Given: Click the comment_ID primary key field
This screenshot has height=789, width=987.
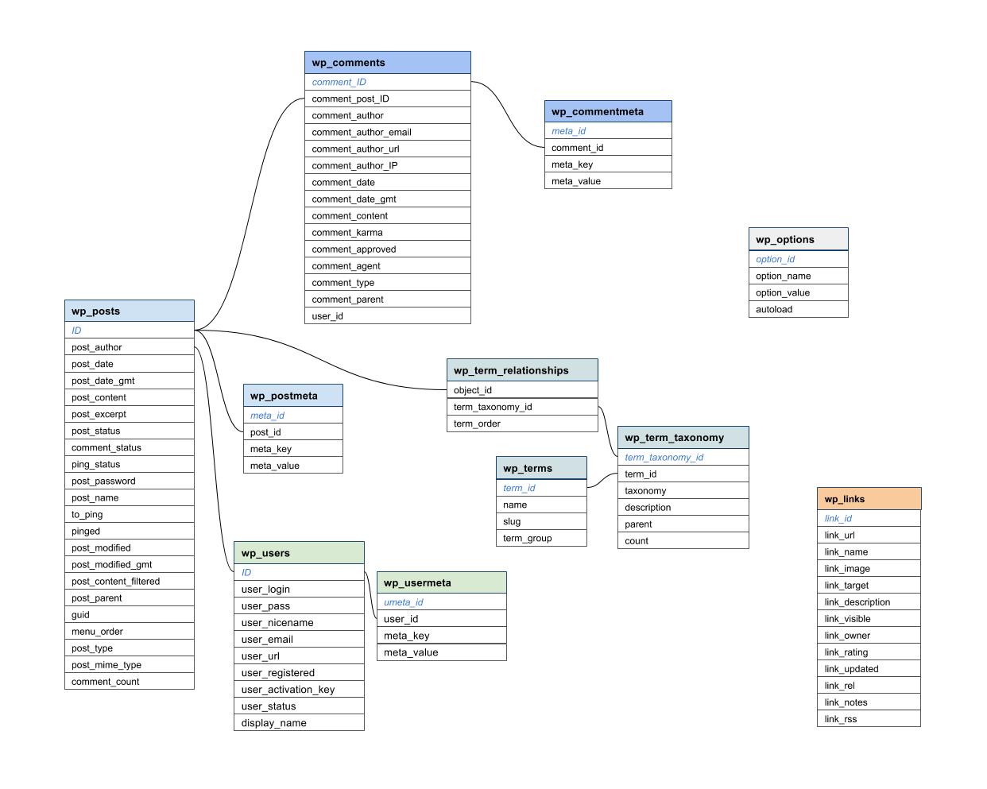Looking at the screenshot, I should click(388, 82).
